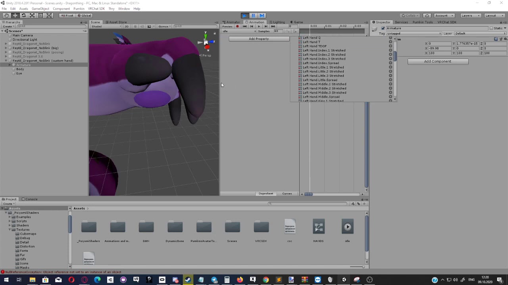Add the Left Hand.Index.1 Stretched property
The image size is (508, 285).
point(391,50)
